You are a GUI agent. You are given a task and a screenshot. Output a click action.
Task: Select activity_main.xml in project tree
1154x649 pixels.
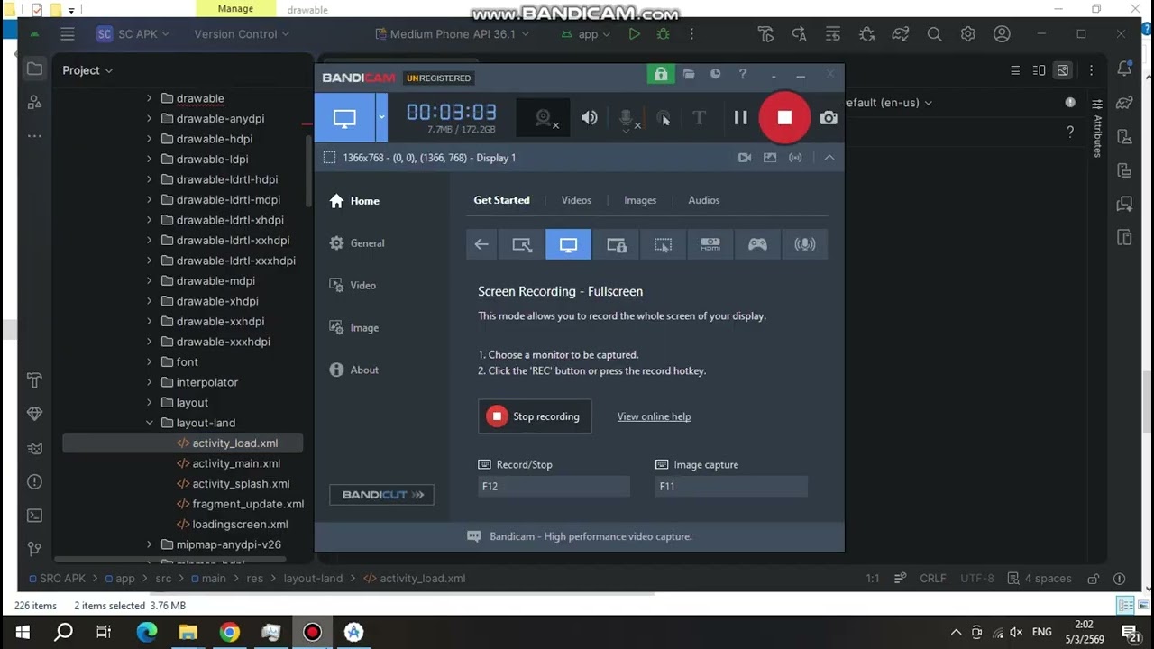coord(236,463)
